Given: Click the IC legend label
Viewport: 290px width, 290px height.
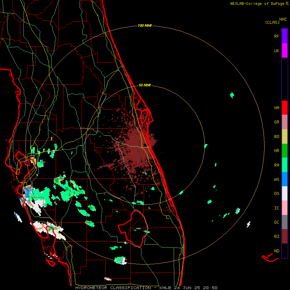Looking at the screenshot, I should (276, 208).
